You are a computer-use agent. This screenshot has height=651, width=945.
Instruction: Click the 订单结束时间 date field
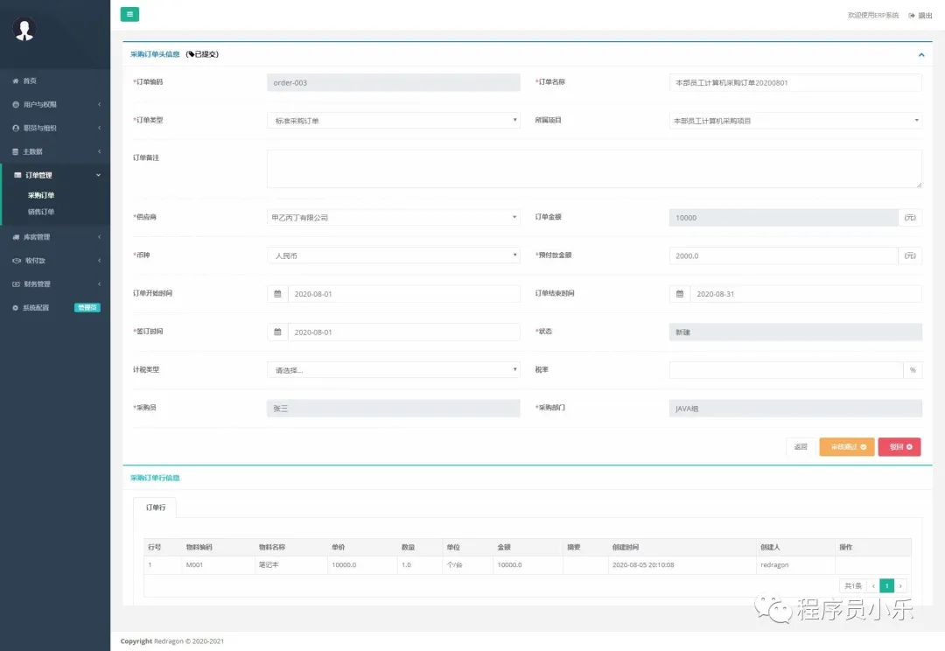point(806,293)
